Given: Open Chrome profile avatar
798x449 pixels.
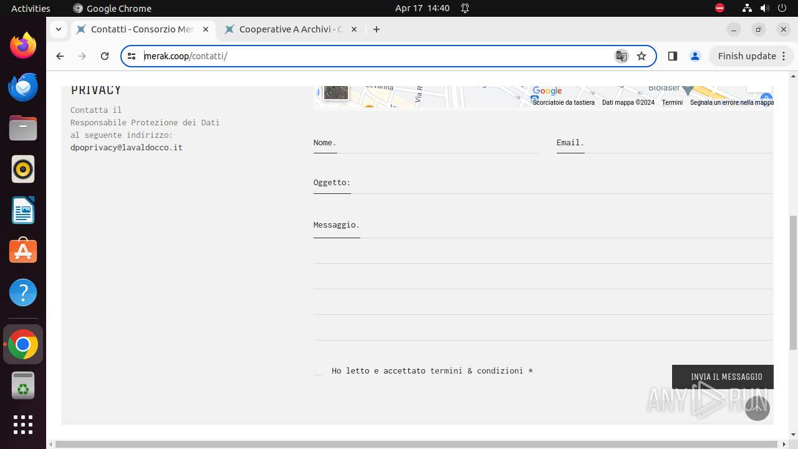Looking at the screenshot, I should (x=695, y=56).
